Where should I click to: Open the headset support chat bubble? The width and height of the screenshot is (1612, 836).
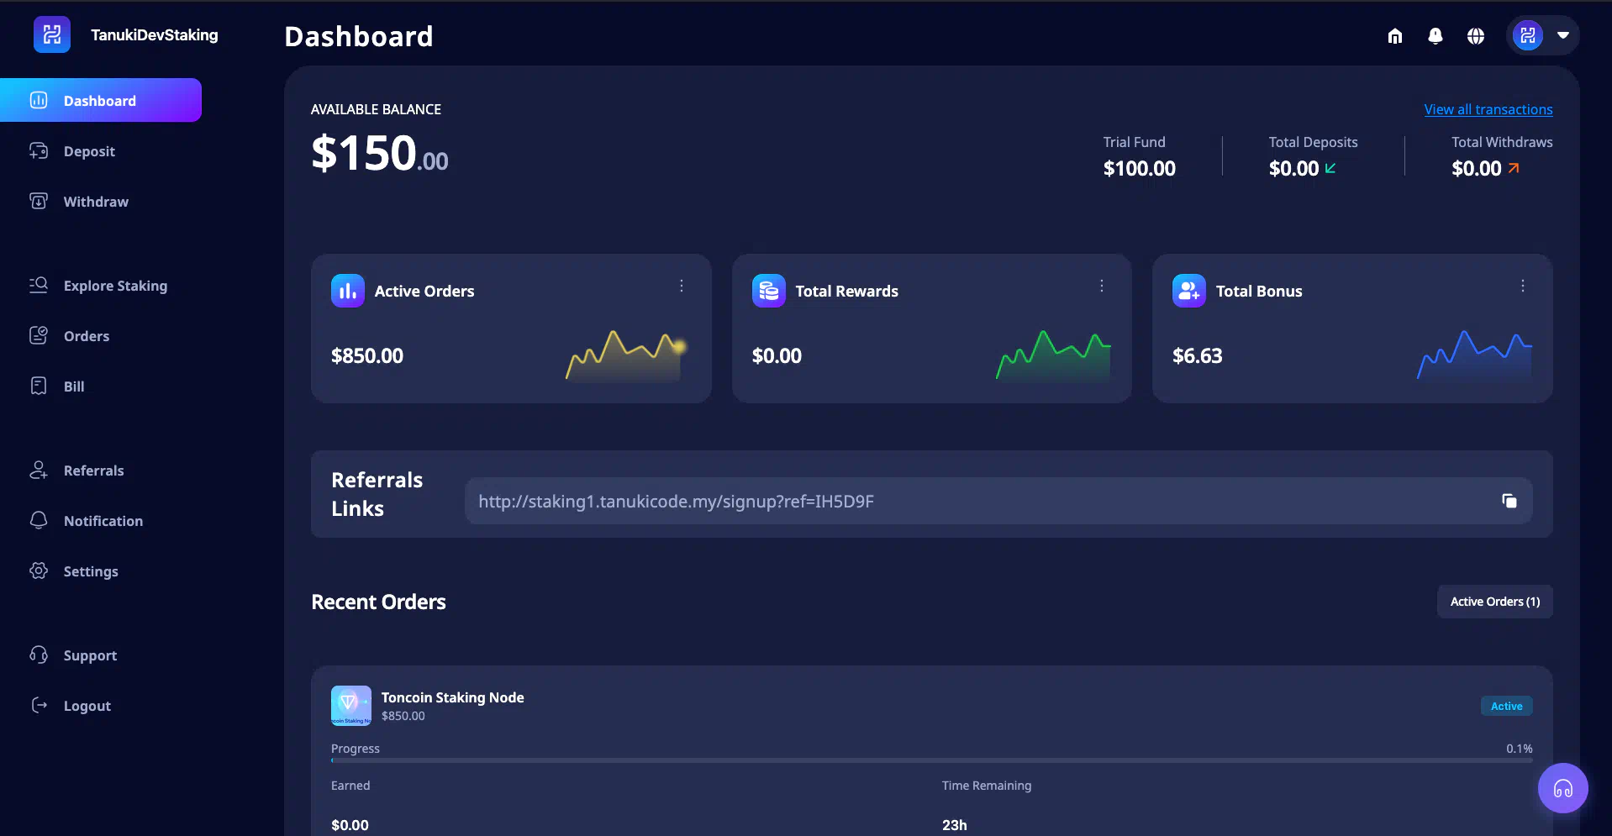1562,788
